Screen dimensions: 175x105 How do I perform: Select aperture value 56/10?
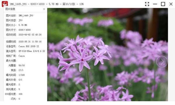tap(22, 65)
